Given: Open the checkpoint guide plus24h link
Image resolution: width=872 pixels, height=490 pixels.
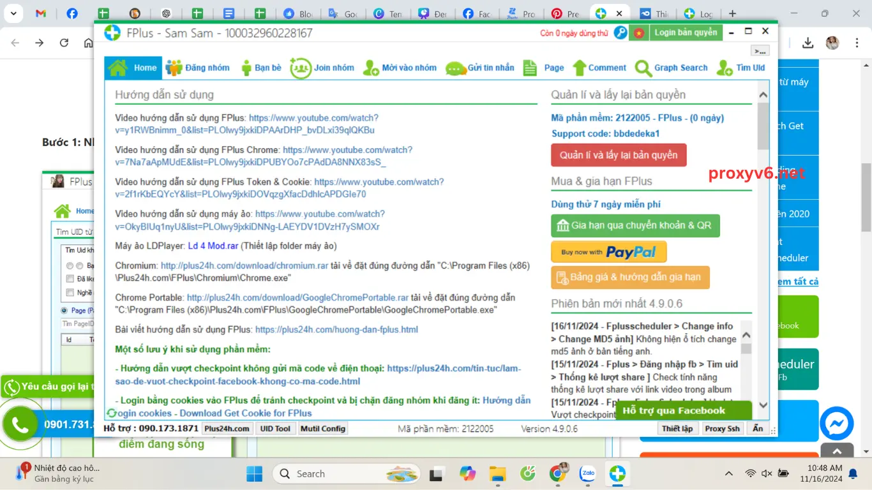Looking at the screenshot, I should coord(318,375).
